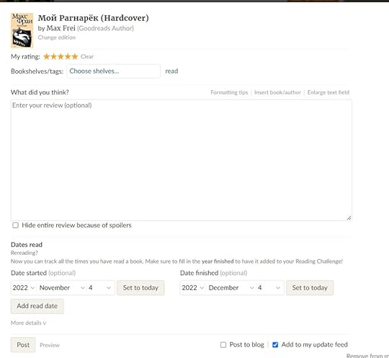Check the Post to blog box
389x358 pixels.
(x=223, y=345)
